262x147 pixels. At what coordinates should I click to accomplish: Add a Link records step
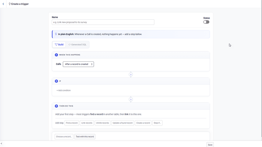[87, 123]
